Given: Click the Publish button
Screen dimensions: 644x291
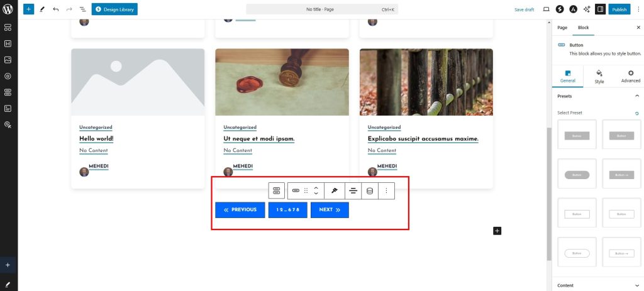Looking at the screenshot, I should pos(619,9).
